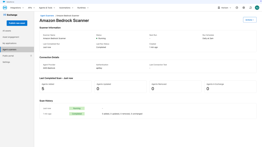Open the settings gear icon
This screenshot has width=262, height=147.
244,8
